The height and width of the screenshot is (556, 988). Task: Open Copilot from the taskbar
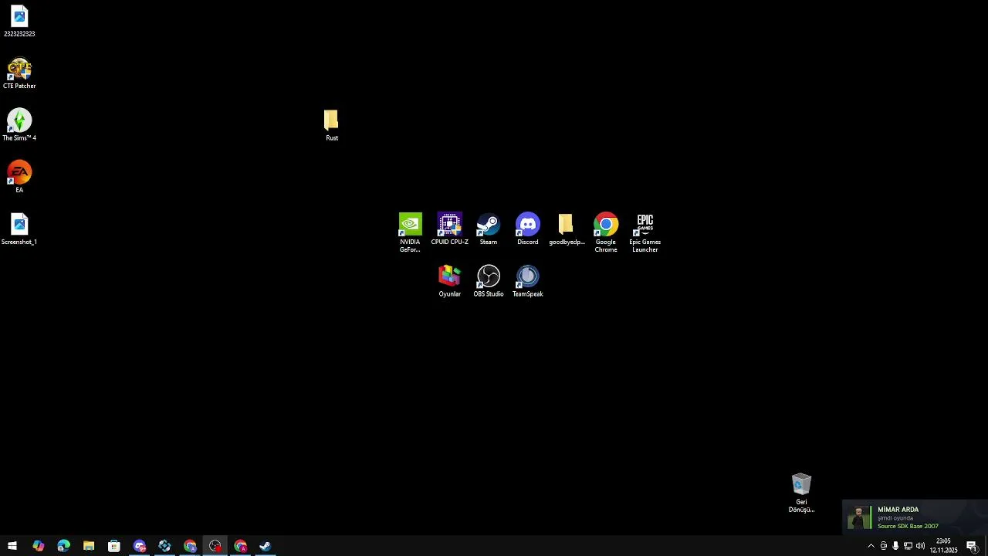(x=38, y=546)
